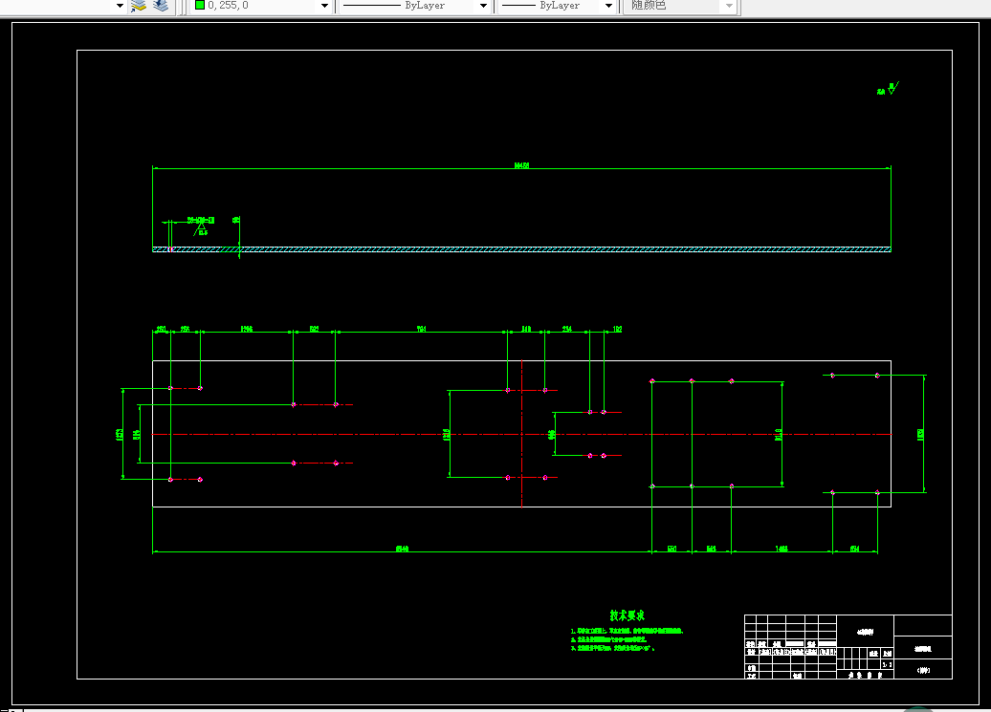Select the hatched section strip in upper view

pyautogui.click(x=521, y=249)
